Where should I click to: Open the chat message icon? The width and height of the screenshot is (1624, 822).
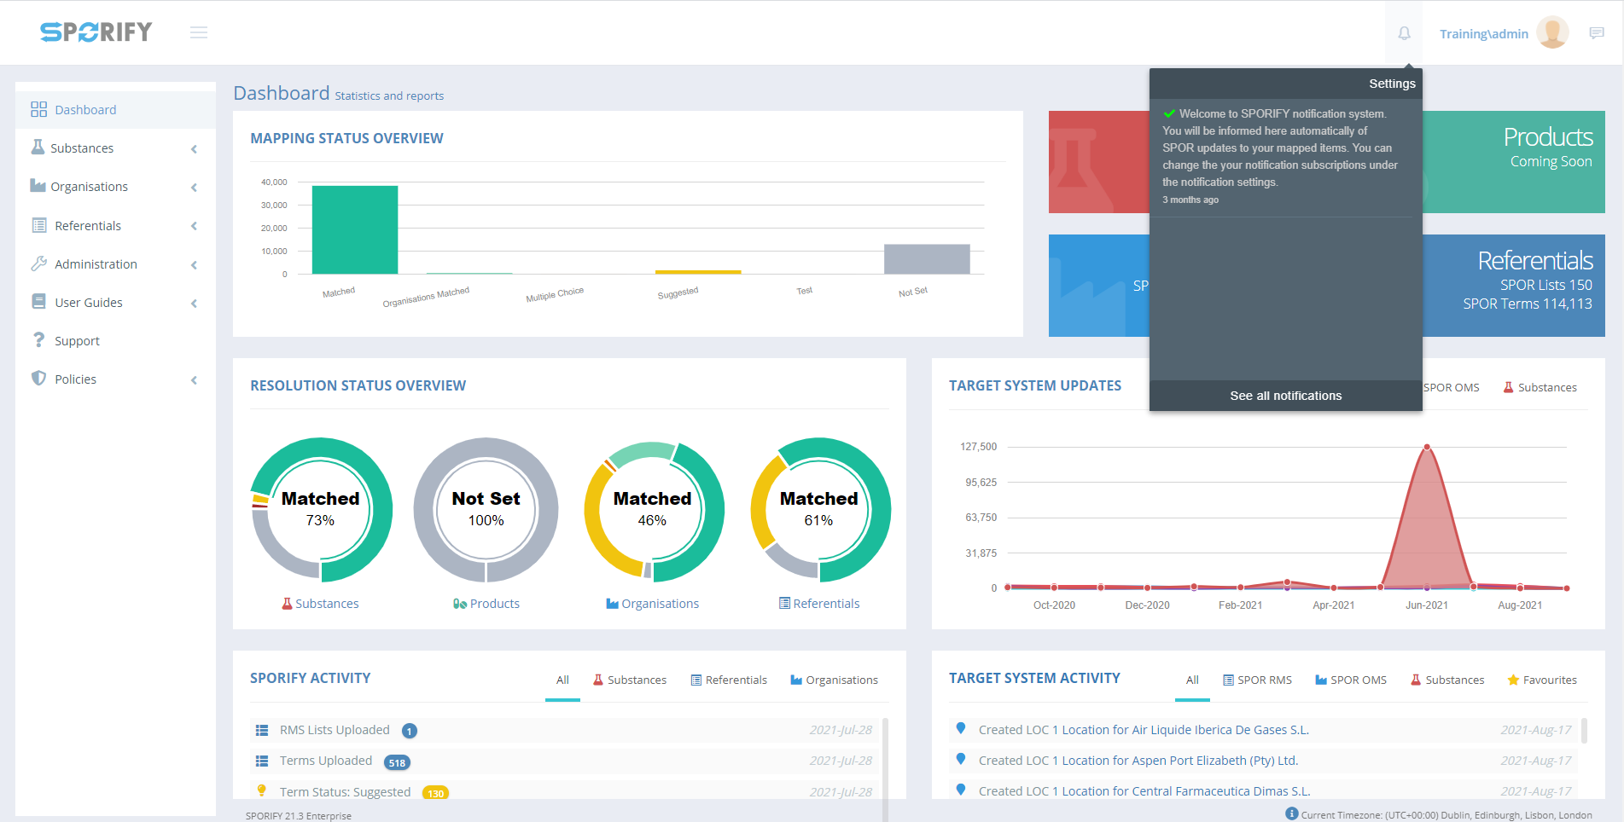[x=1596, y=33]
